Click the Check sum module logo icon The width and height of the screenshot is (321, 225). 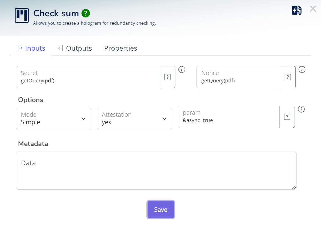pyautogui.click(x=22, y=15)
